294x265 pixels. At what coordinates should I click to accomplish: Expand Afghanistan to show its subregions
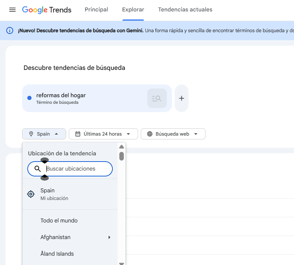coord(109,237)
